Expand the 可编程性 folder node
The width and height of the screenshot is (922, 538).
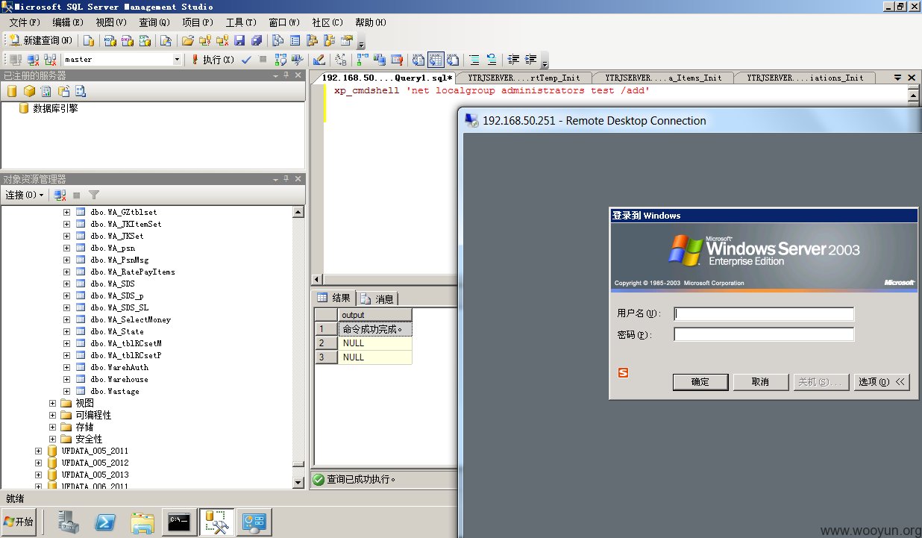[x=52, y=415]
